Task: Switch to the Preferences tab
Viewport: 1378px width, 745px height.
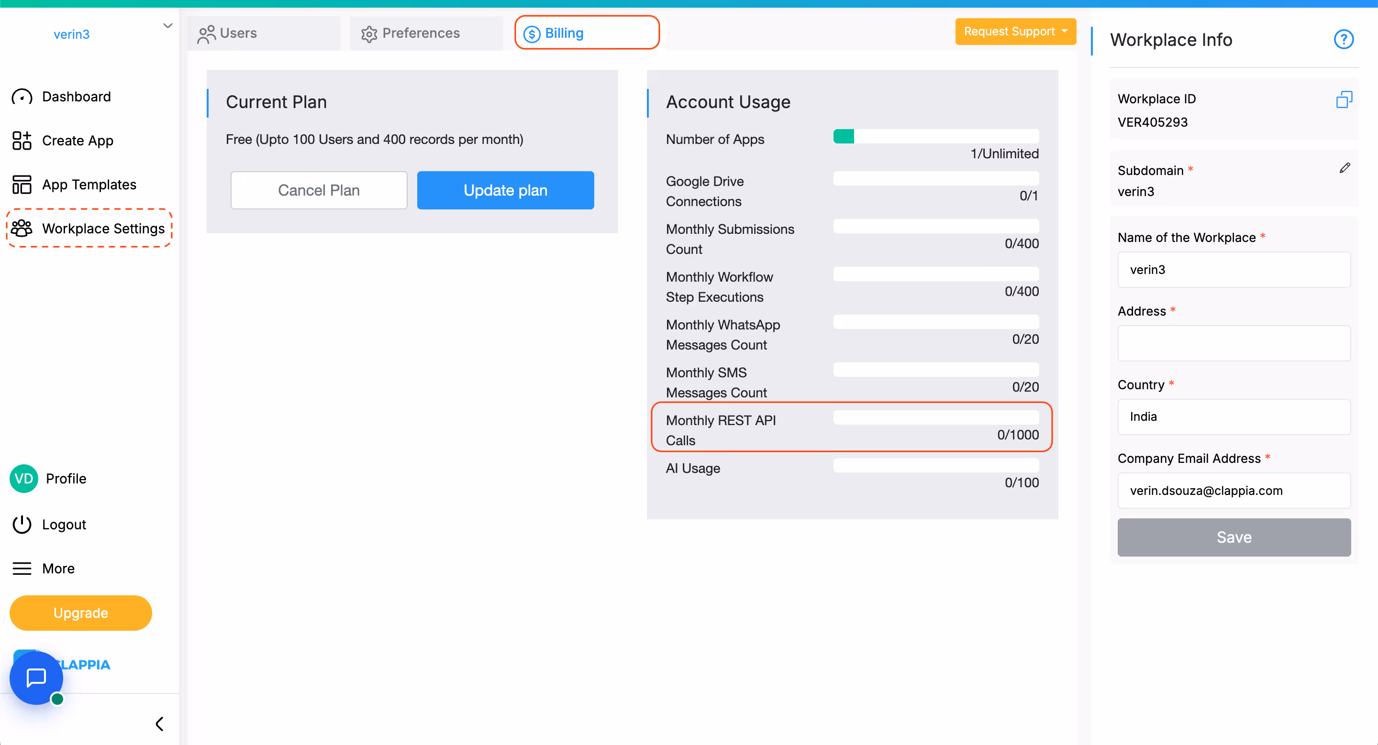Action: pos(426,33)
